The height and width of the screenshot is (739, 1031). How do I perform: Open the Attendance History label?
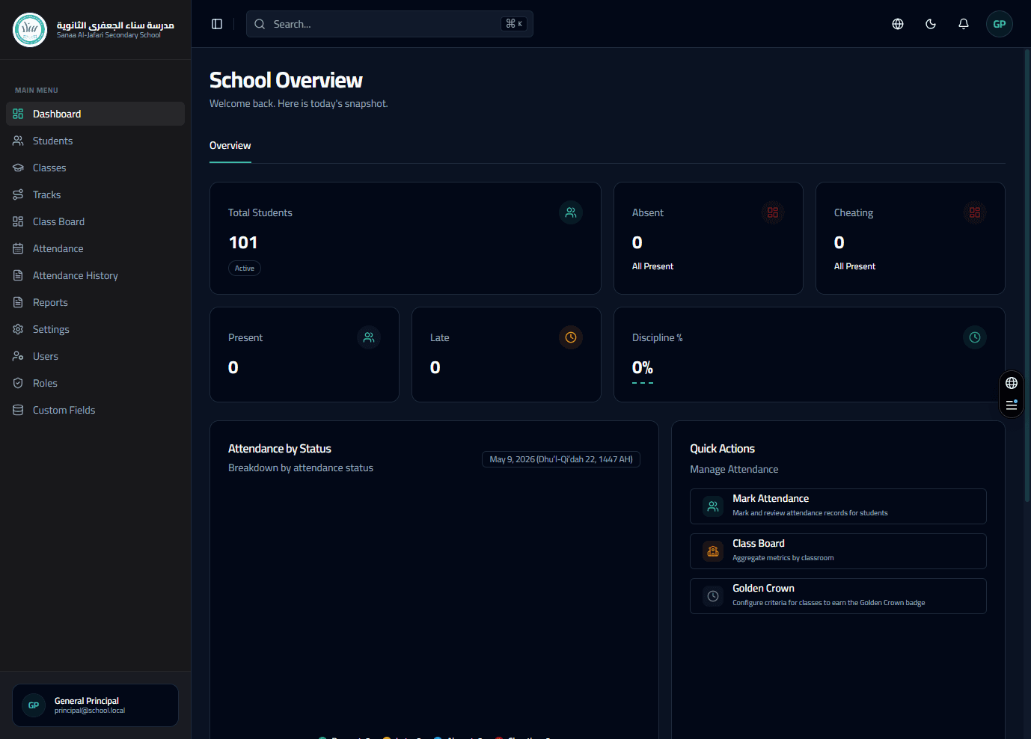tap(76, 275)
